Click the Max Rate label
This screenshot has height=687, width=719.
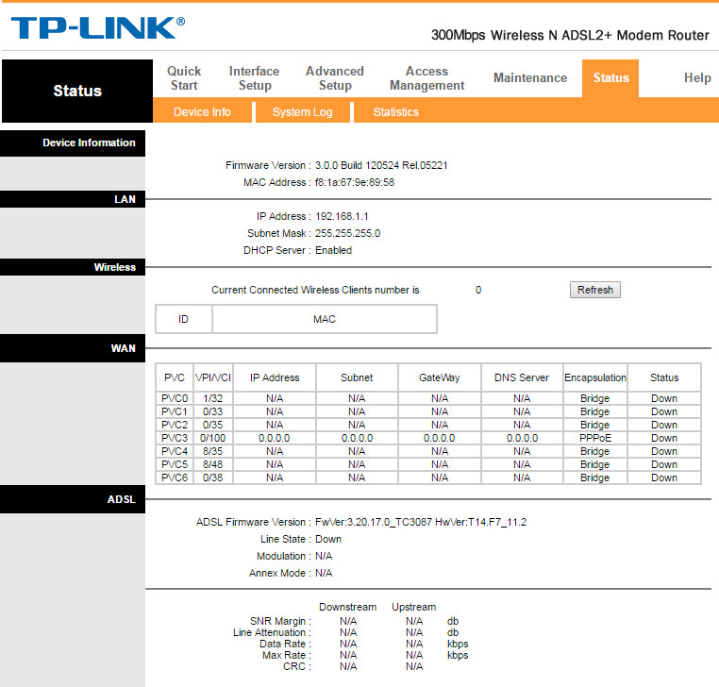pos(287,655)
